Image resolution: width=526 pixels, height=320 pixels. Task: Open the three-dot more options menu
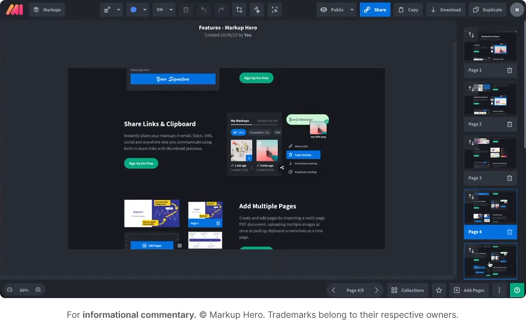499,290
